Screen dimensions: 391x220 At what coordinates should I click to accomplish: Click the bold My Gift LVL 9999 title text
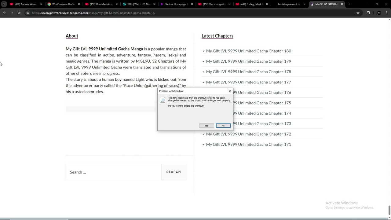[x=104, y=49]
